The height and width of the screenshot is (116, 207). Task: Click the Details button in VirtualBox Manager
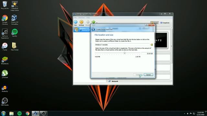coord(155,23)
